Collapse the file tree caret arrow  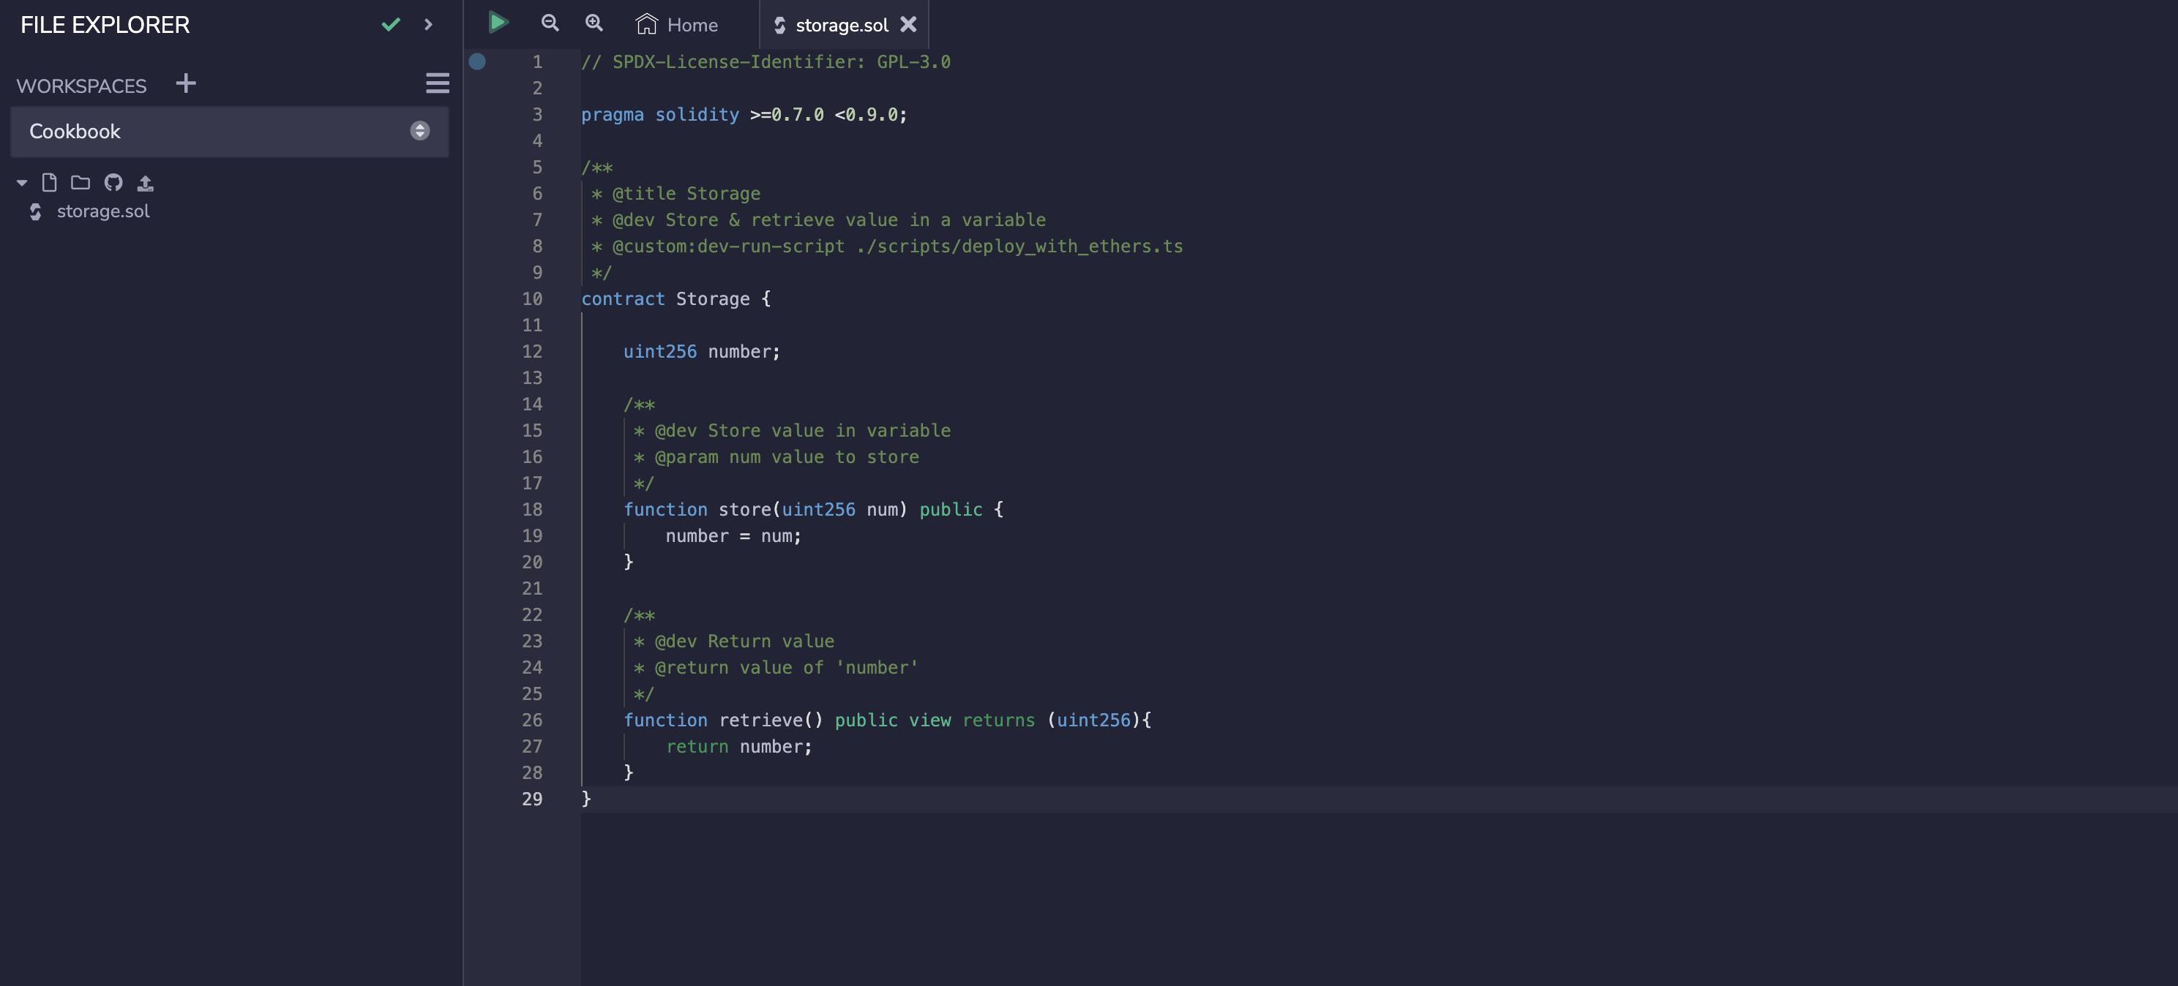[x=22, y=183]
